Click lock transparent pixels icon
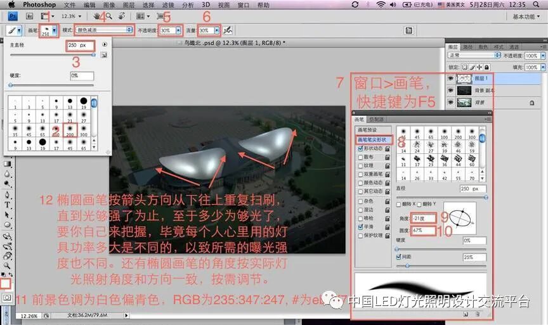 point(464,67)
